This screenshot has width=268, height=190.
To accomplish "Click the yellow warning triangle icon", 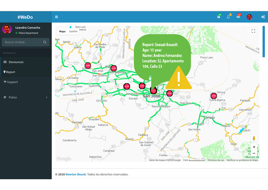I will [x=179, y=78].
